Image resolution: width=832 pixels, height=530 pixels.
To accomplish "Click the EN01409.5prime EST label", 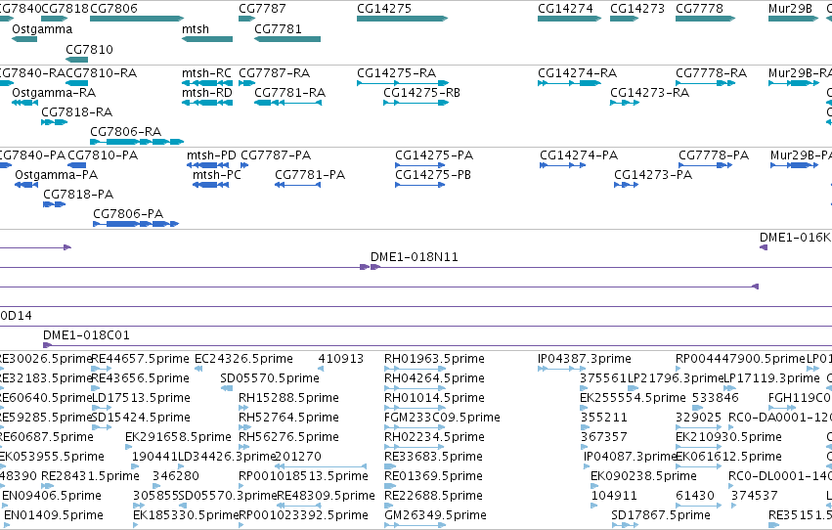I will click(54, 515).
